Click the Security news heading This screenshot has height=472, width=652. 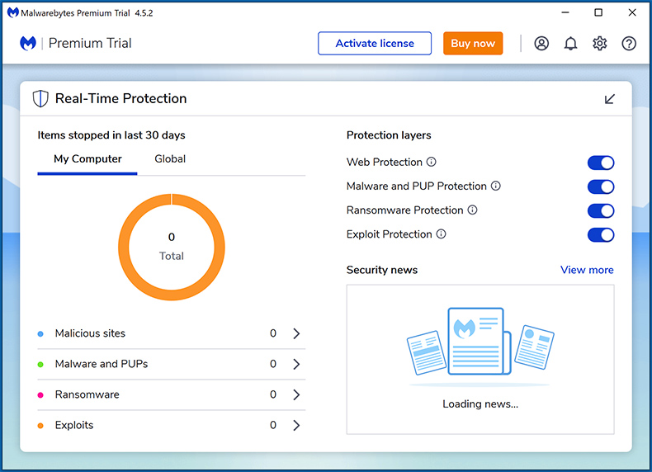382,270
